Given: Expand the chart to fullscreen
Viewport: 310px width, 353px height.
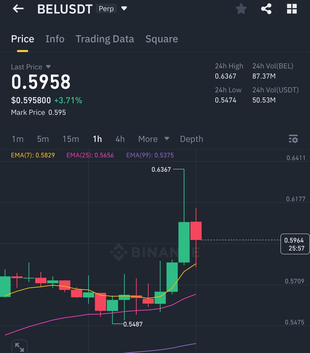Looking at the screenshot, I should (x=19, y=347).
